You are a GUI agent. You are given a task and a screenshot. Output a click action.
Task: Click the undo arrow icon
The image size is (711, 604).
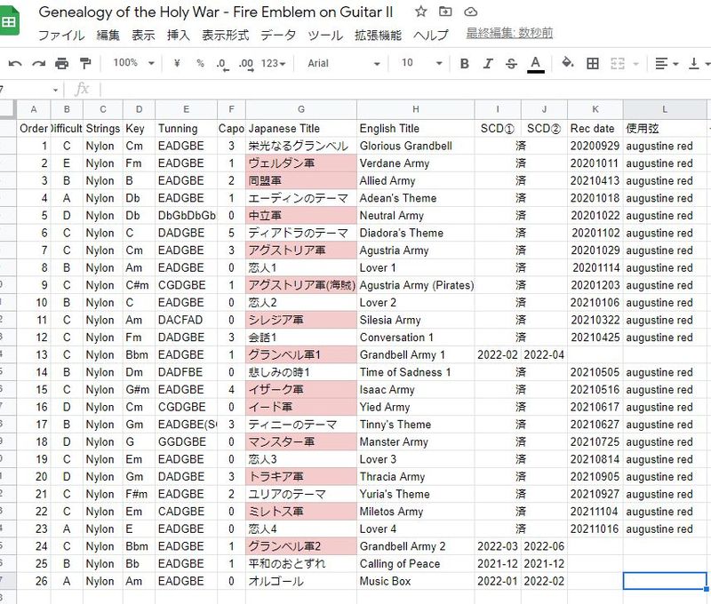[x=15, y=63]
